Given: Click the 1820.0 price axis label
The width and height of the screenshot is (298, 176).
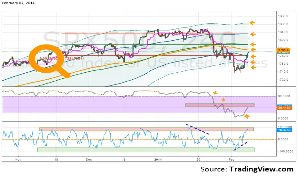Looking at the screenshot, I should 283,40.
